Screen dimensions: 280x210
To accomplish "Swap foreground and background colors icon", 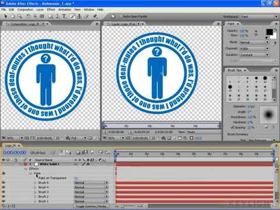I will pos(276,30).
